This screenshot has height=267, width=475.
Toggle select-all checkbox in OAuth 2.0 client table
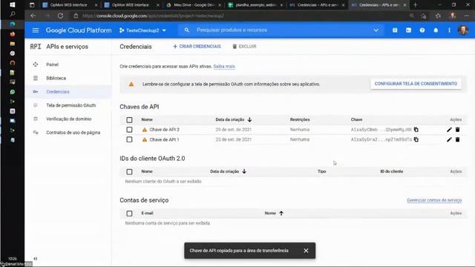129,171
